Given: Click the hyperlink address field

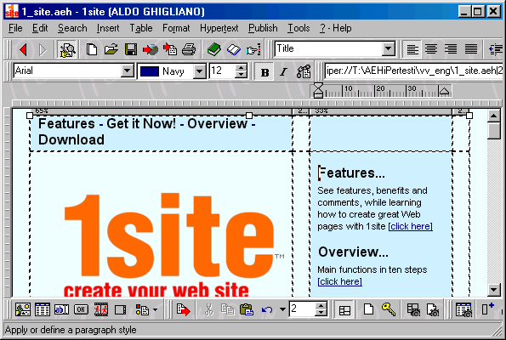Looking at the screenshot, I should pyautogui.click(x=414, y=71).
